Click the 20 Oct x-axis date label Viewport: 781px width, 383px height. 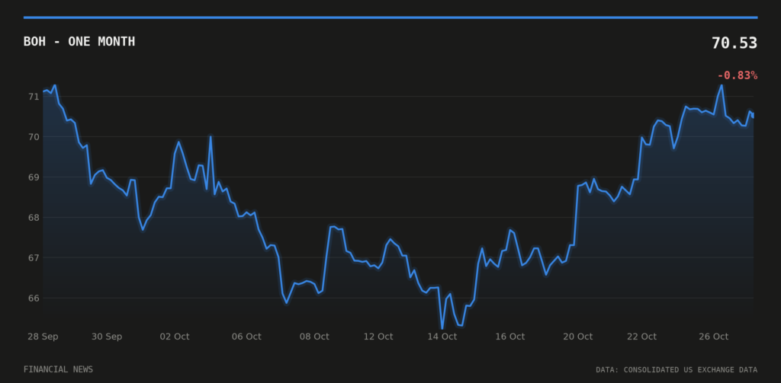click(578, 337)
